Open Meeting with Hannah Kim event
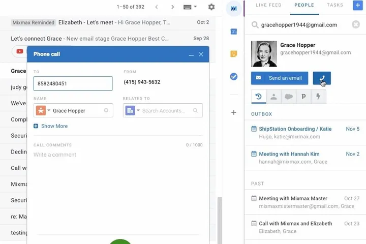Viewport: 366px width, 244px height. [306, 158]
